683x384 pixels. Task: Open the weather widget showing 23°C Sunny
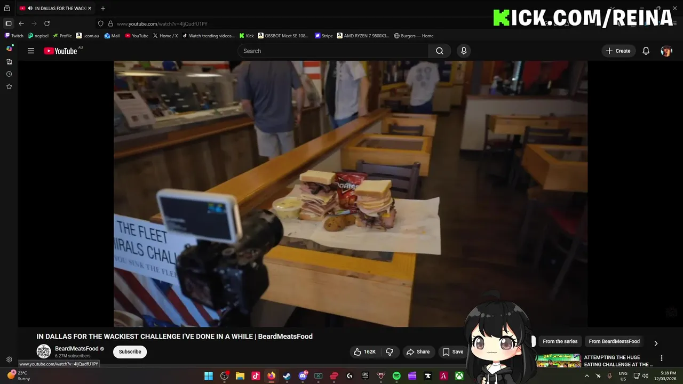[19, 376]
